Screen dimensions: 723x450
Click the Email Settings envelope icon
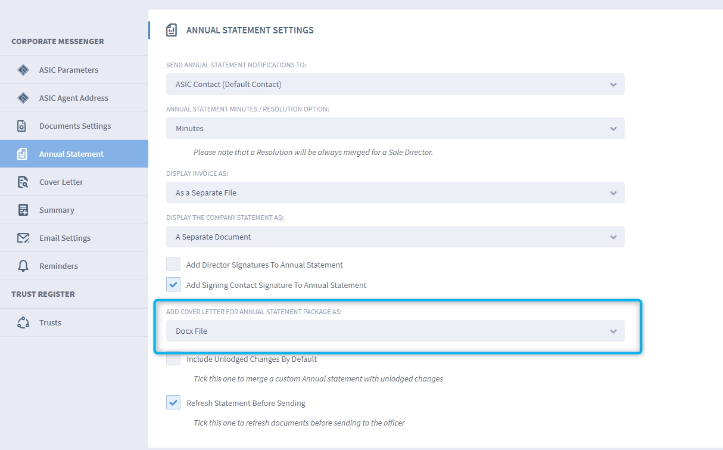click(x=23, y=238)
